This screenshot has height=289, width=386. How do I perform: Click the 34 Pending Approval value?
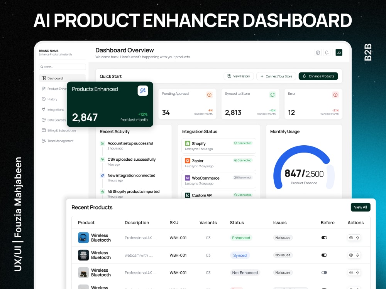166,113
